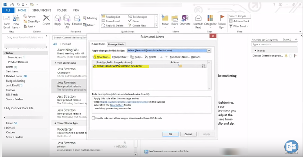303x157 pixels.
Task: Open the Junk dropdown
Action: point(29,26)
